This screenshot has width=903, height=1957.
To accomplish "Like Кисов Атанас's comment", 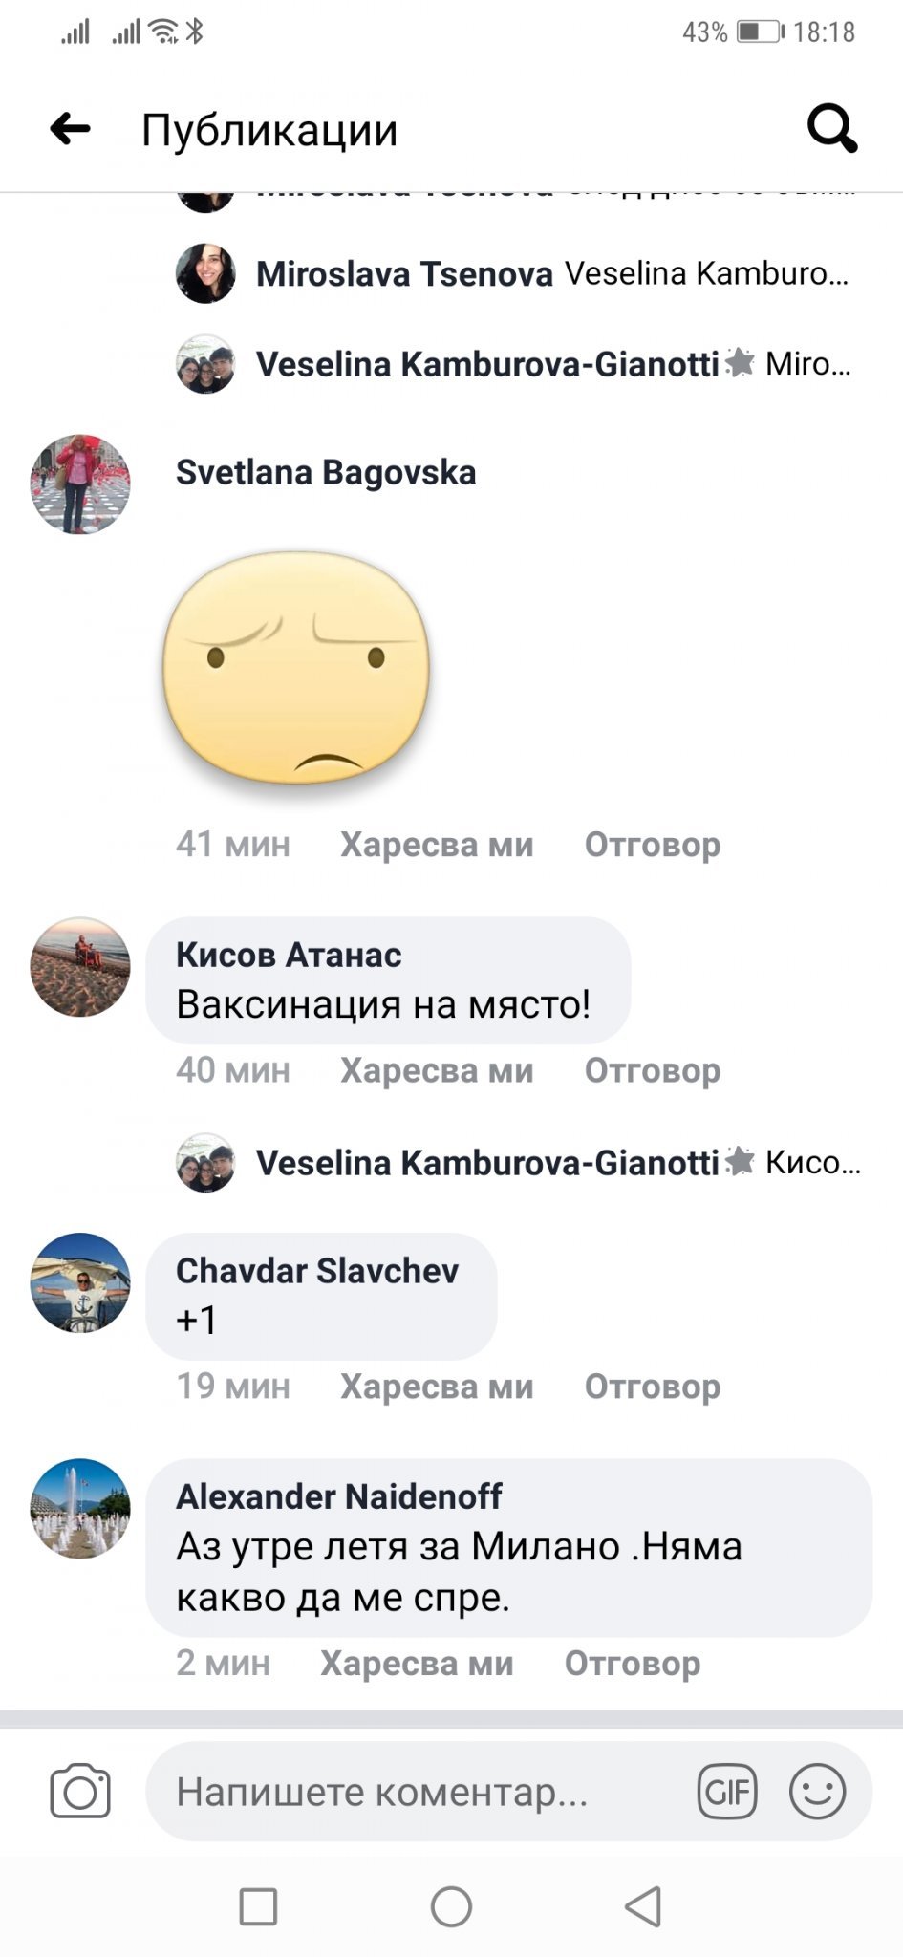I will (437, 1070).
